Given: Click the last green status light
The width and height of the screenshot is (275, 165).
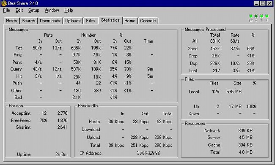Looking at the screenshot, I should (267, 16).
